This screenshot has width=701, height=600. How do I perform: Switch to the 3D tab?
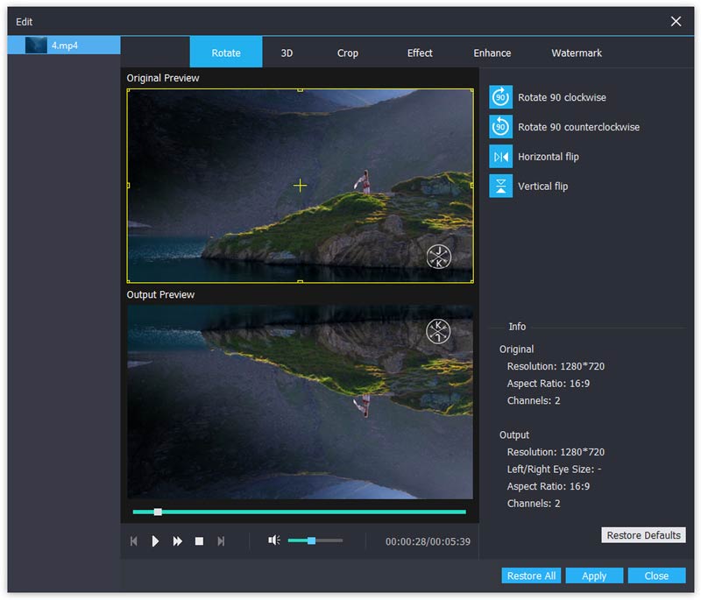pos(287,53)
